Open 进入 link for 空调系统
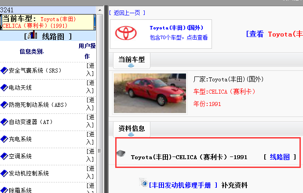Image resolution: width=303 pixels, height=193 pixels. click(90, 155)
